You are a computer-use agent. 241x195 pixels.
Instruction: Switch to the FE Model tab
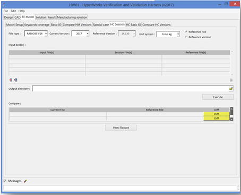pyautogui.click(x=28, y=17)
